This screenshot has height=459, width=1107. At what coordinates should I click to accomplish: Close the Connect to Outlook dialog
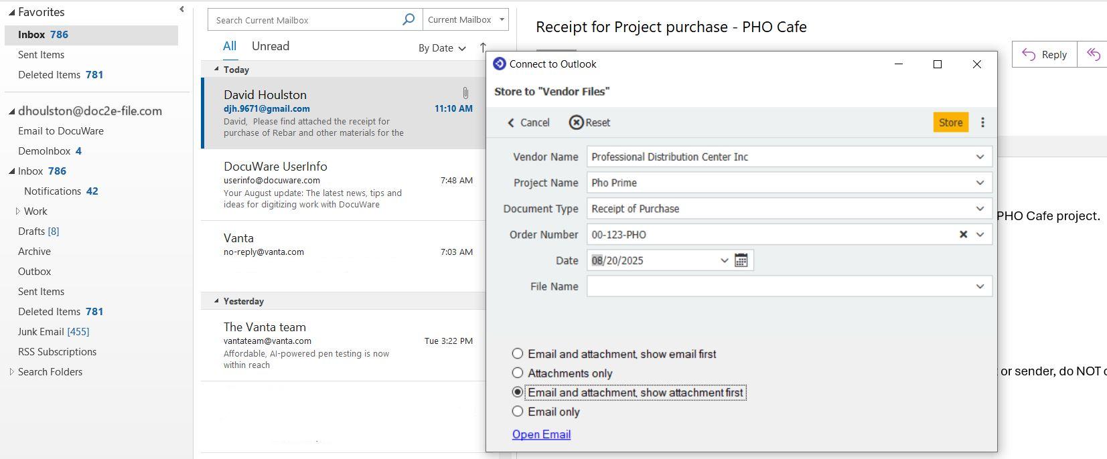click(976, 64)
